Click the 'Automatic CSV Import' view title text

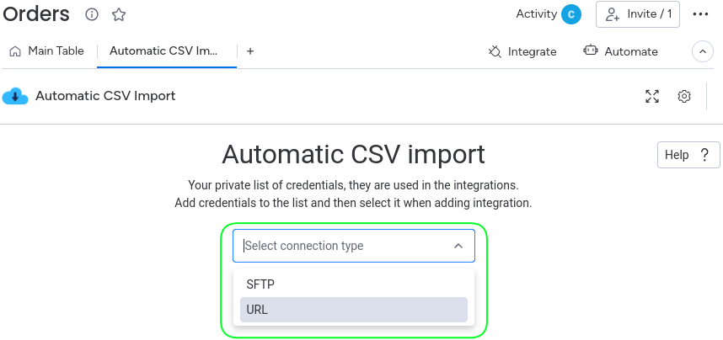[105, 96]
